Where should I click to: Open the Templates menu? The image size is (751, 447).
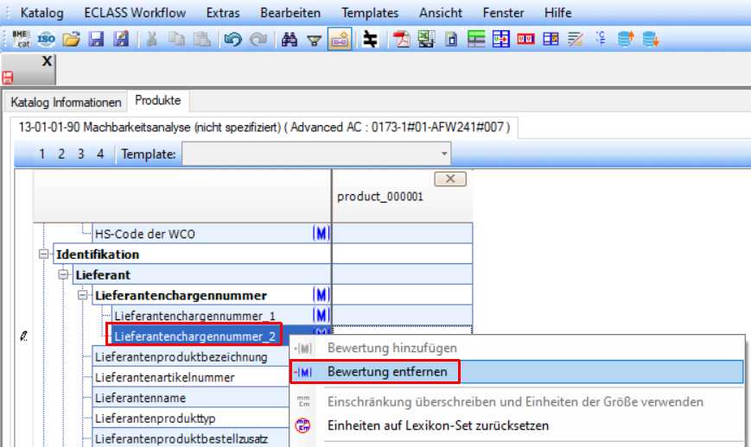(370, 13)
